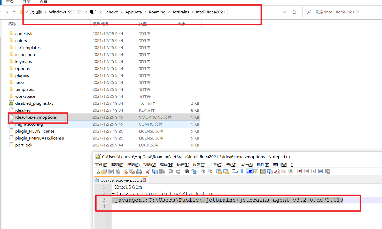Select the disabled_plugins.txt file
The width and height of the screenshot is (382, 229).
point(34,103)
